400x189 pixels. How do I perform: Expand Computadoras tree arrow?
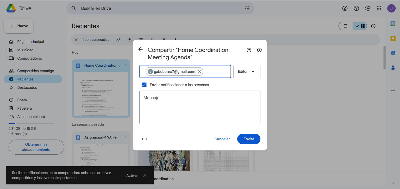[x=7, y=58]
